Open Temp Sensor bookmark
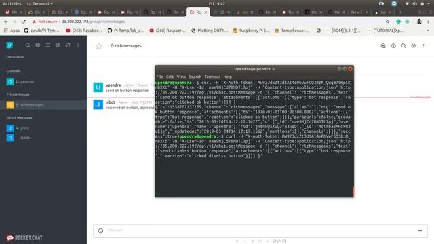Image resolution: width=434 pixels, height=244 pixels. pos(292,30)
